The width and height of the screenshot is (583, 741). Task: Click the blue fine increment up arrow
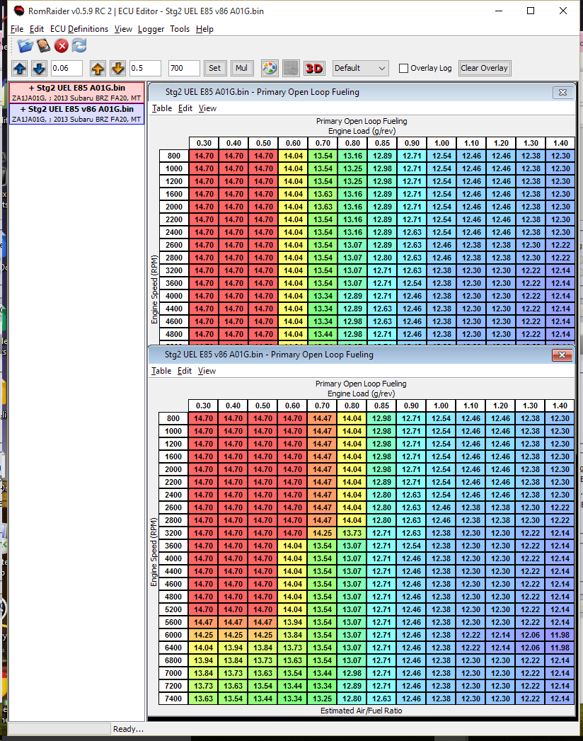tap(20, 69)
